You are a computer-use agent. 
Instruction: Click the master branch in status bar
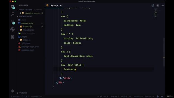15,96
